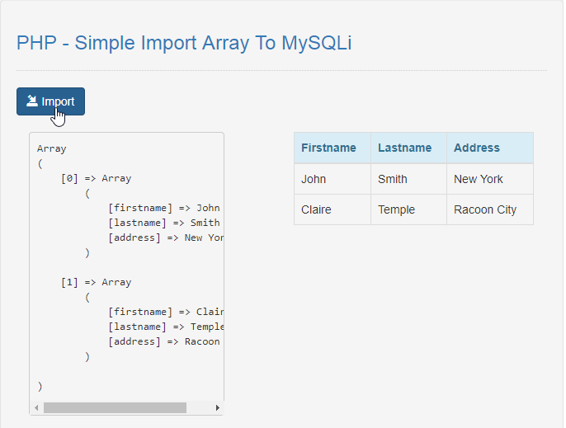
Task: Select the Address column header
Action: (490, 148)
